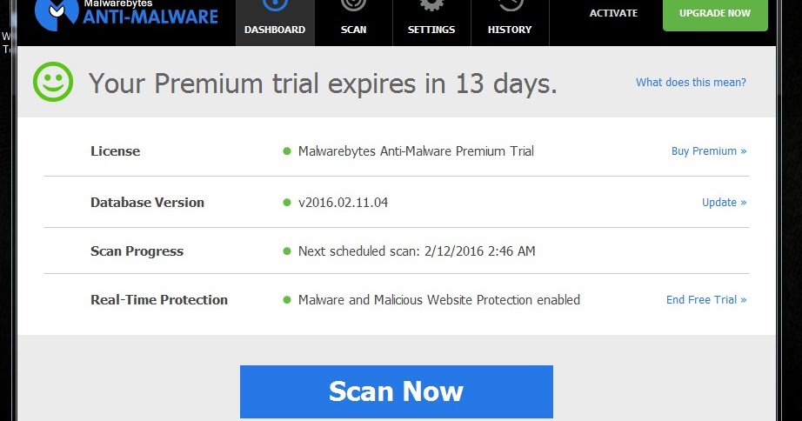Click the Settings gear icon
The width and height of the screenshot is (802, 421).
click(x=431, y=7)
